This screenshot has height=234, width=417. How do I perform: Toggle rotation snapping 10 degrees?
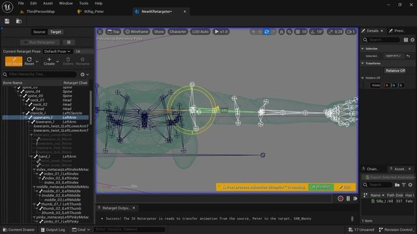317,32
